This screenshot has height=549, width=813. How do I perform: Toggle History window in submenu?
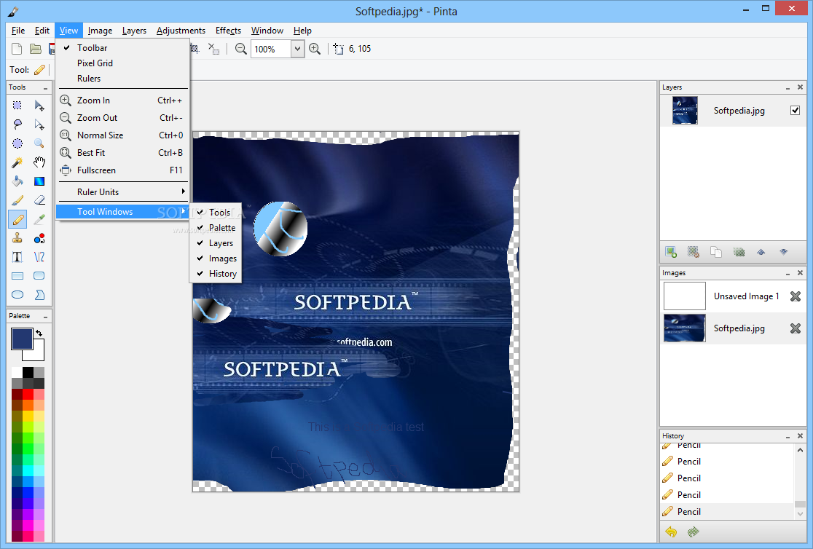click(x=215, y=274)
